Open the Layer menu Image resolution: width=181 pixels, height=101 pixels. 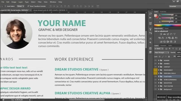coord(20,2)
